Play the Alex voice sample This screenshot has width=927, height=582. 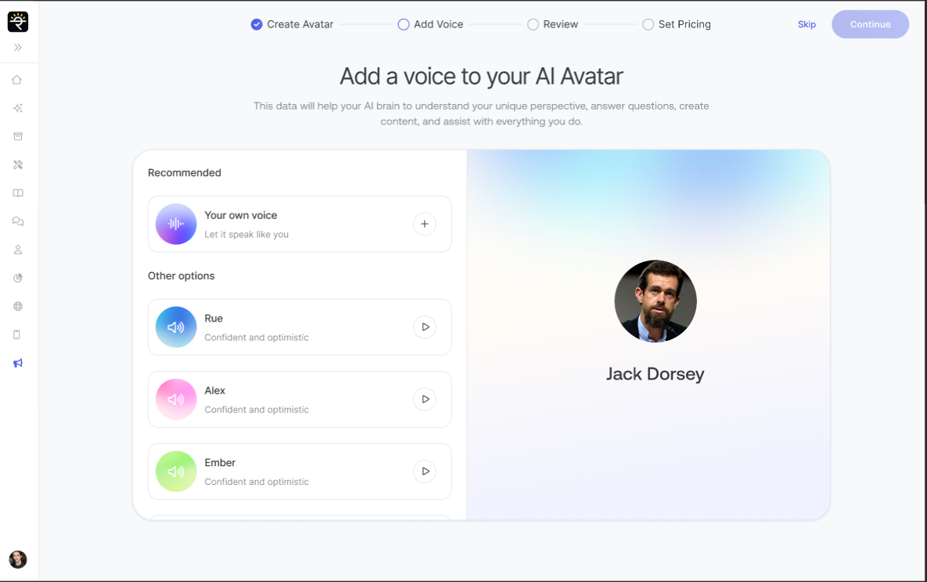pyautogui.click(x=425, y=399)
